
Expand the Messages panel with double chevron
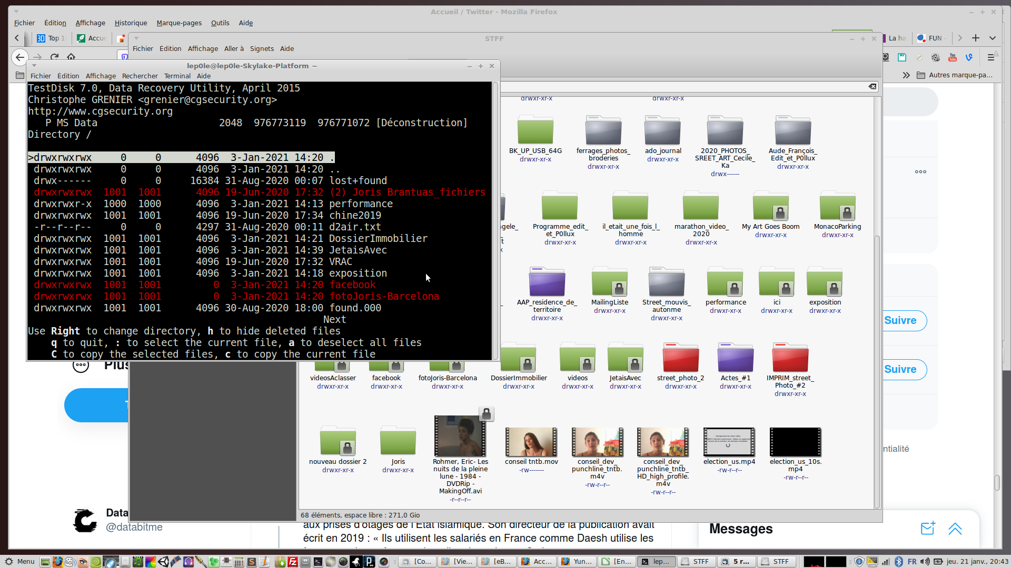(955, 529)
